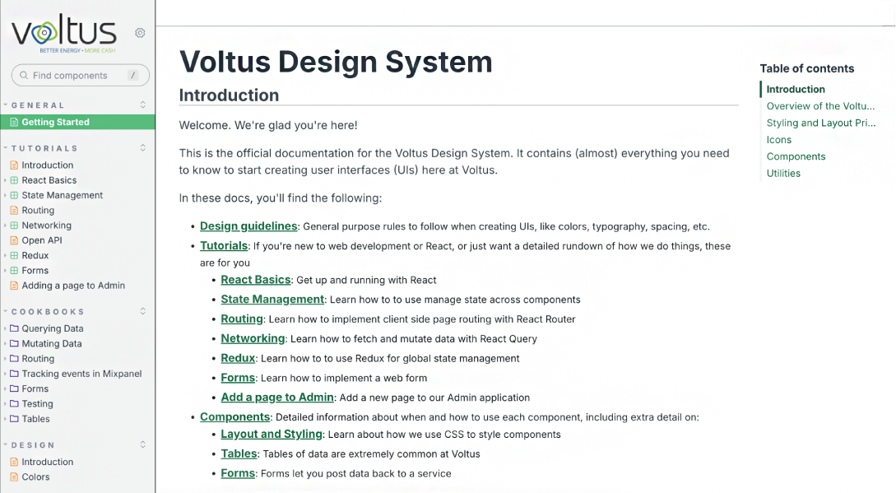Expand the React Basics tree arrow
Viewport: 896px width, 493px height.
pyautogui.click(x=5, y=180)
